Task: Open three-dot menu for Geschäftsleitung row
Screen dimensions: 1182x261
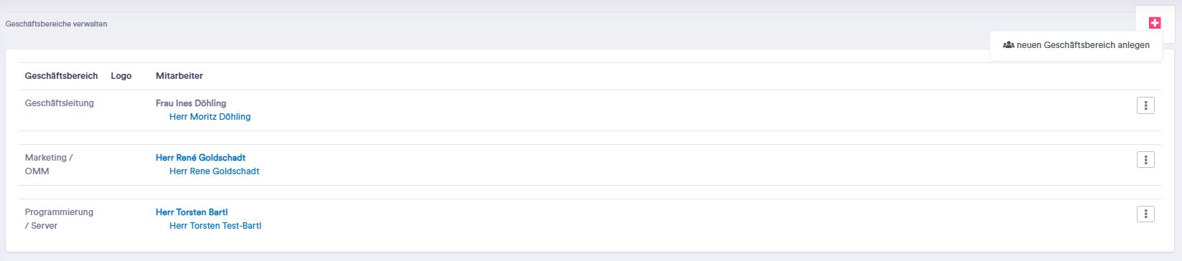Action: (1145, 105)
